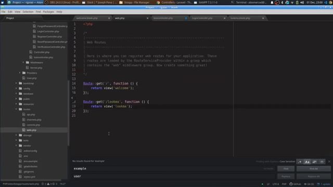
Task: Click the Replace button
Action: (x=286, y=177)
